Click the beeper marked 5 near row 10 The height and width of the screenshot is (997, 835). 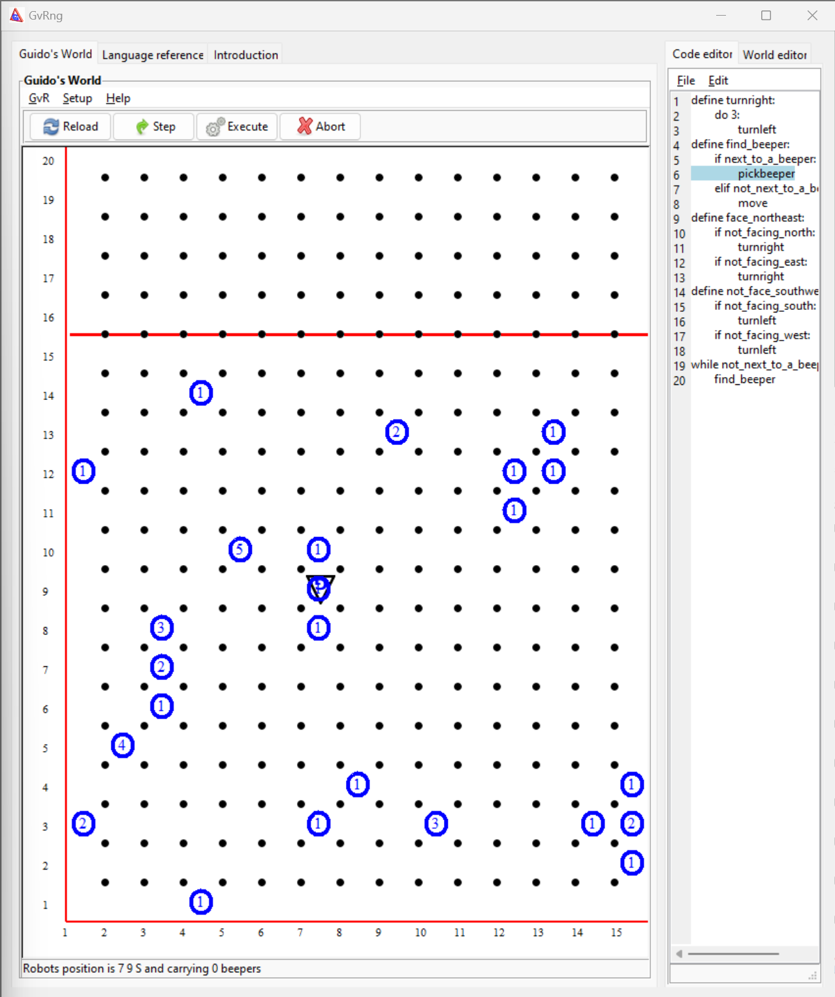click(x=240, y=549)
